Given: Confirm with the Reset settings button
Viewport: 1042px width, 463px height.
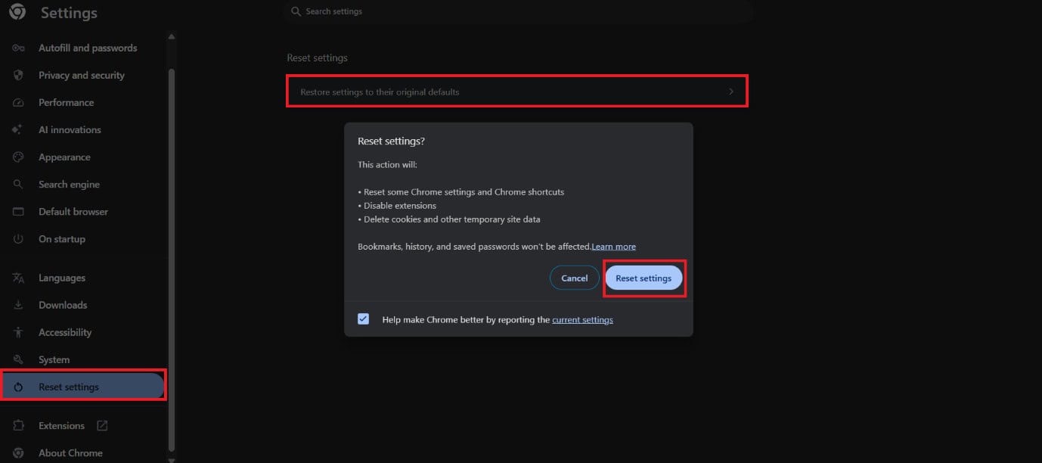Looking at the screenshot, I should (x=643, y=278).
